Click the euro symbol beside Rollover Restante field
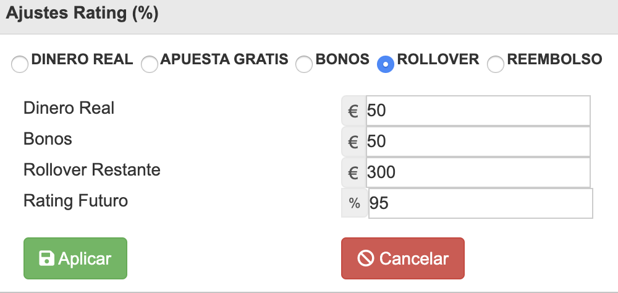 [353, 172]
